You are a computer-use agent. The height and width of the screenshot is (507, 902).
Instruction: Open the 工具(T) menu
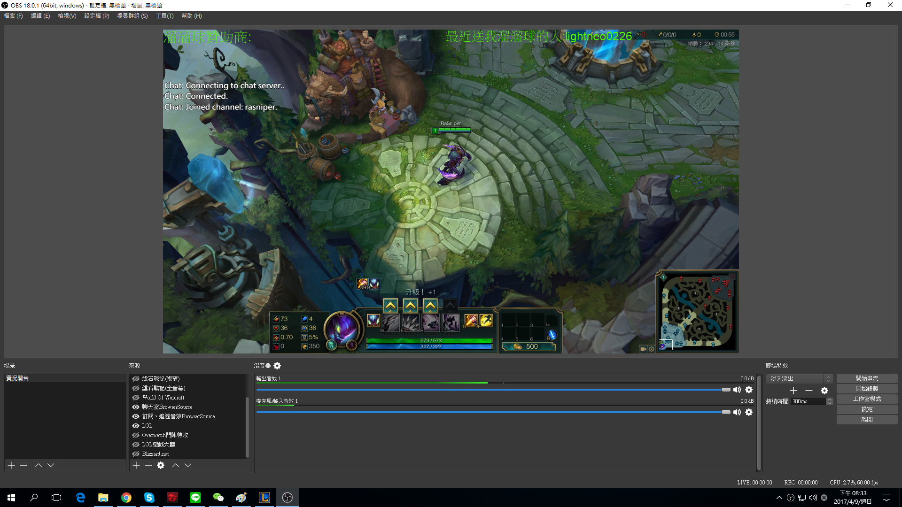(164, 16)
